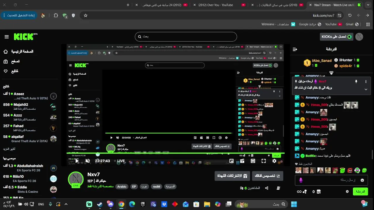
Task: Open the user profile avatar in header
Action: coord(359,37)
